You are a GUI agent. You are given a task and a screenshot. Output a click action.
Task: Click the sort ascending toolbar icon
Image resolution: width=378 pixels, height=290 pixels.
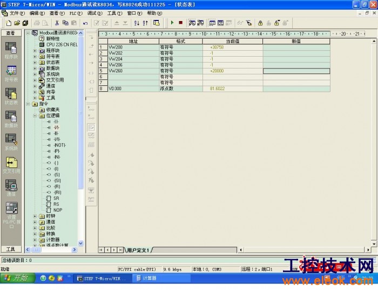137,23
